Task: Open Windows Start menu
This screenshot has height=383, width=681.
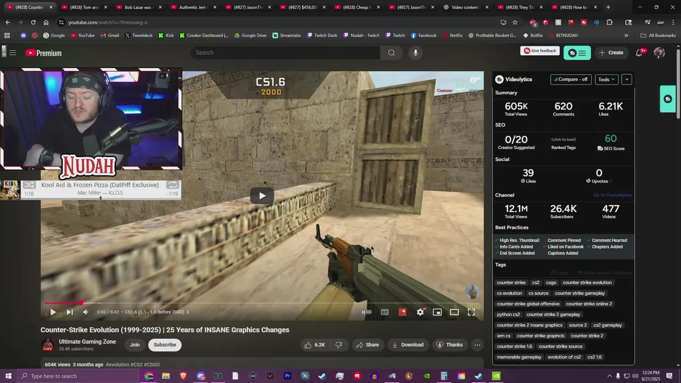Action: (x=8, y=376)
